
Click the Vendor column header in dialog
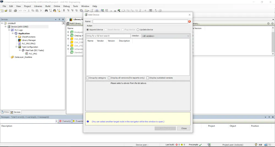click(x=100, y=41)
